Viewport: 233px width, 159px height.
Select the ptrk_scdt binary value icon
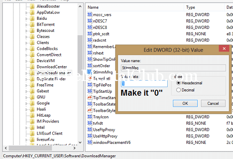tap(90, 34)
